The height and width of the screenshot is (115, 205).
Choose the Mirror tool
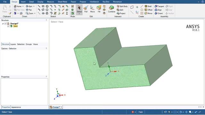(x=148, y=13)
